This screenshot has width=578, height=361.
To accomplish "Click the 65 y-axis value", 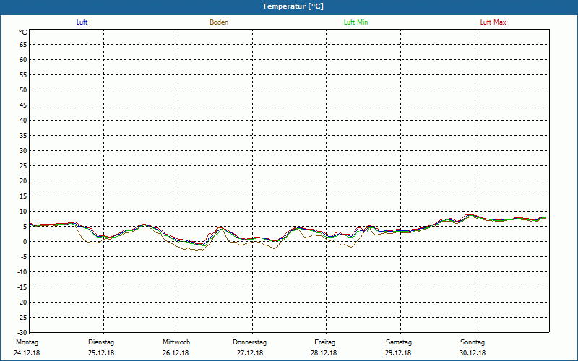I will (23, 45).
